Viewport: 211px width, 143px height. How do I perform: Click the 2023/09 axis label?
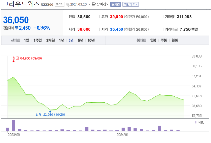coord(14,135)
